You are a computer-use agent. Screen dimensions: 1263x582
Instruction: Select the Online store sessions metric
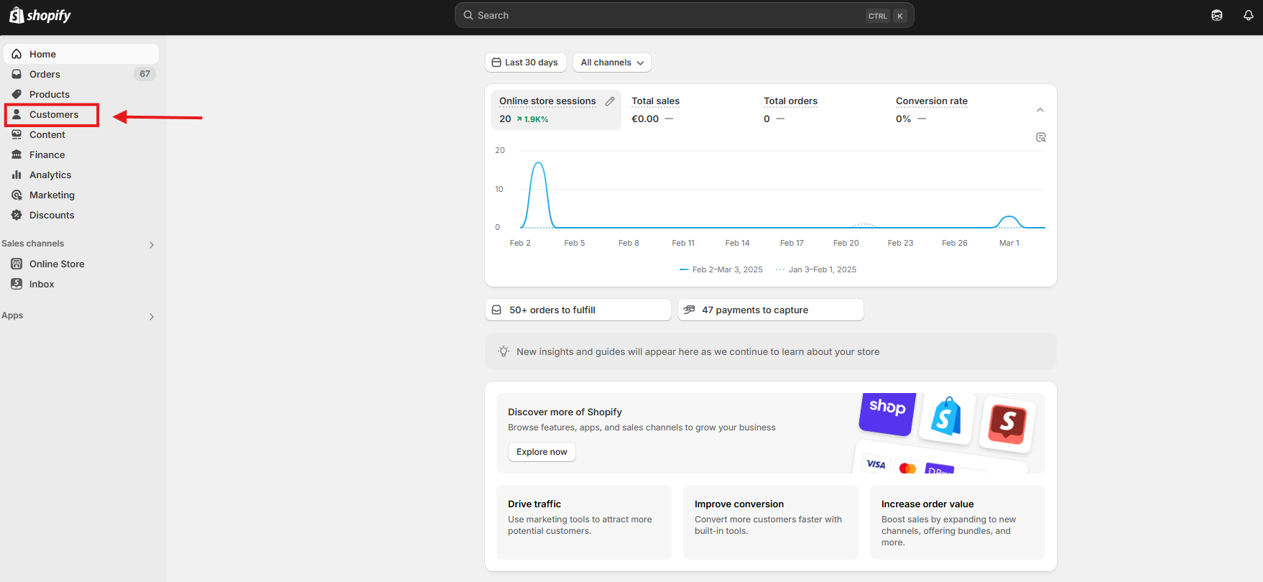coord(556,110)
